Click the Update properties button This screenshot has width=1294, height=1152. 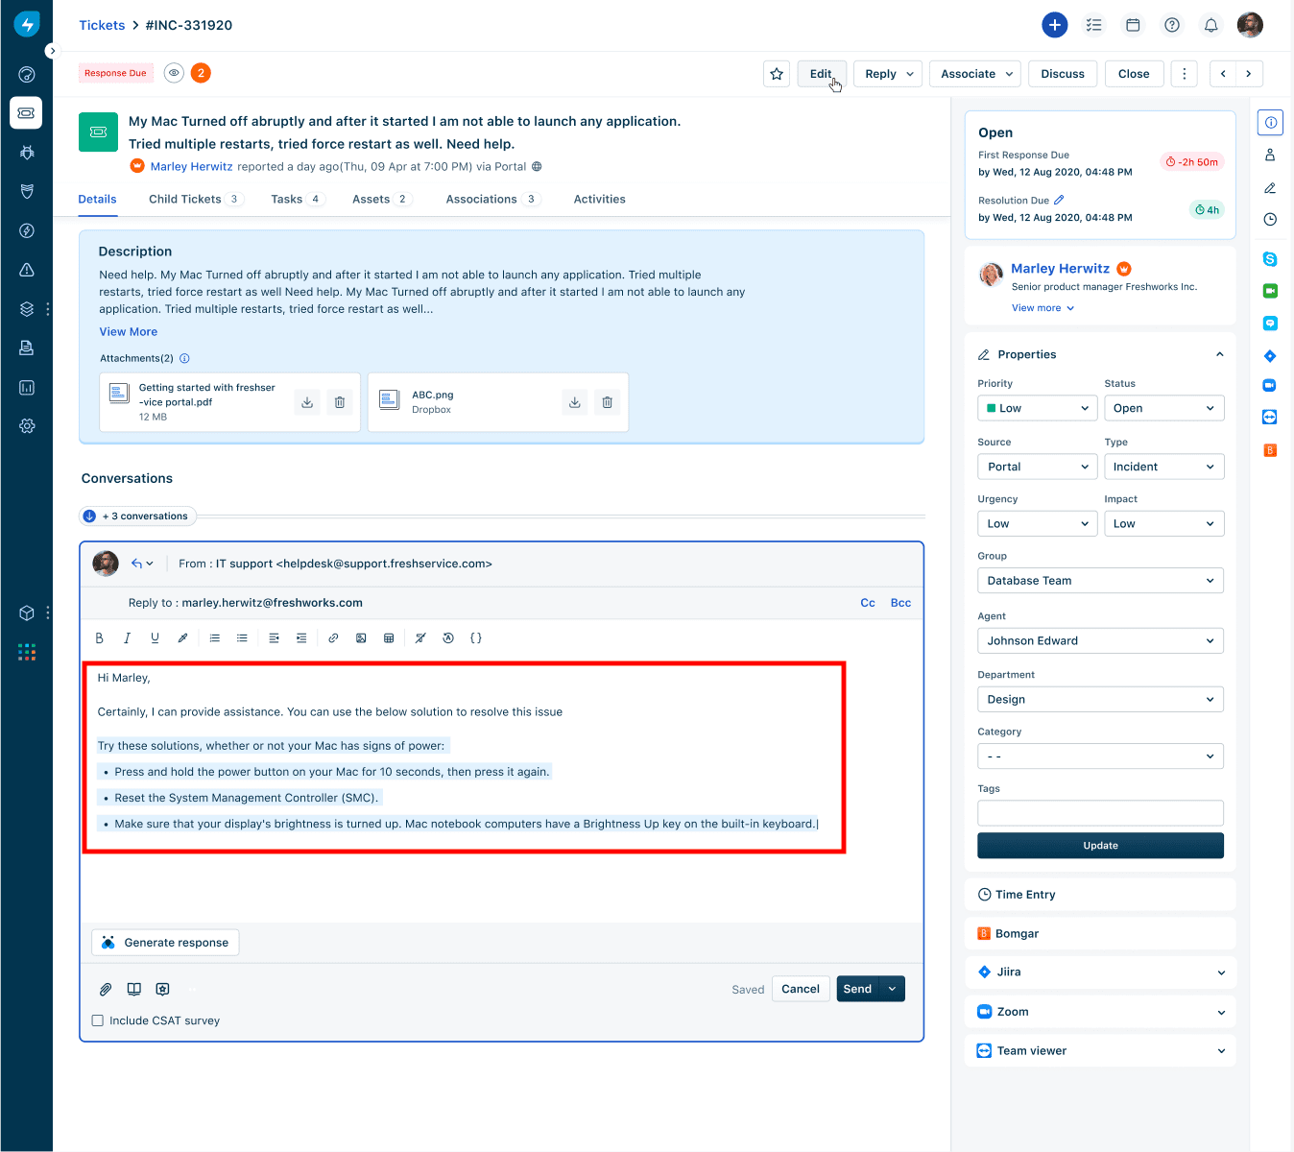click(x=1100, y=846)
